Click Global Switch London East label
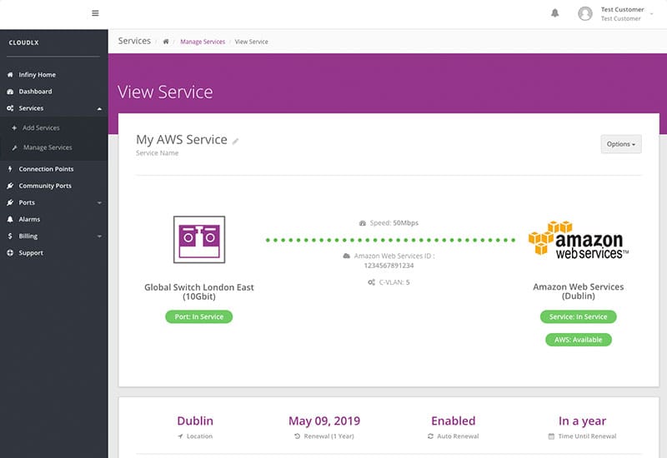This screenshot has width=667, height=458. tap(199, 292)
